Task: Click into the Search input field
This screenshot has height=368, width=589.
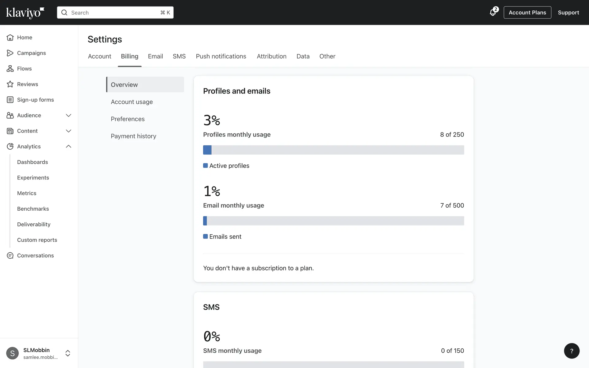Action: (115, 13)
